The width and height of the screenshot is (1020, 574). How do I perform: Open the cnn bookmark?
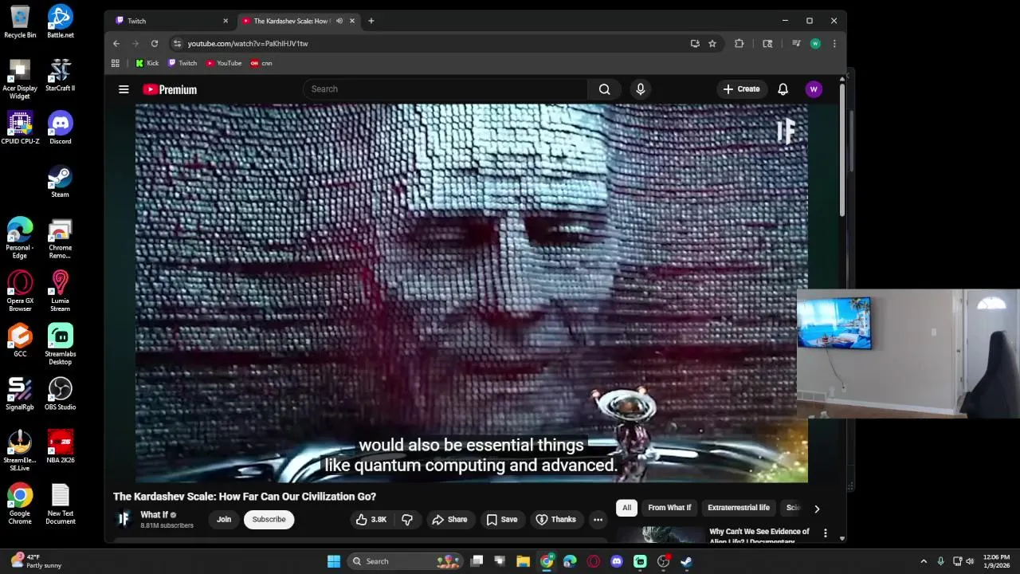tap(261, 63)
